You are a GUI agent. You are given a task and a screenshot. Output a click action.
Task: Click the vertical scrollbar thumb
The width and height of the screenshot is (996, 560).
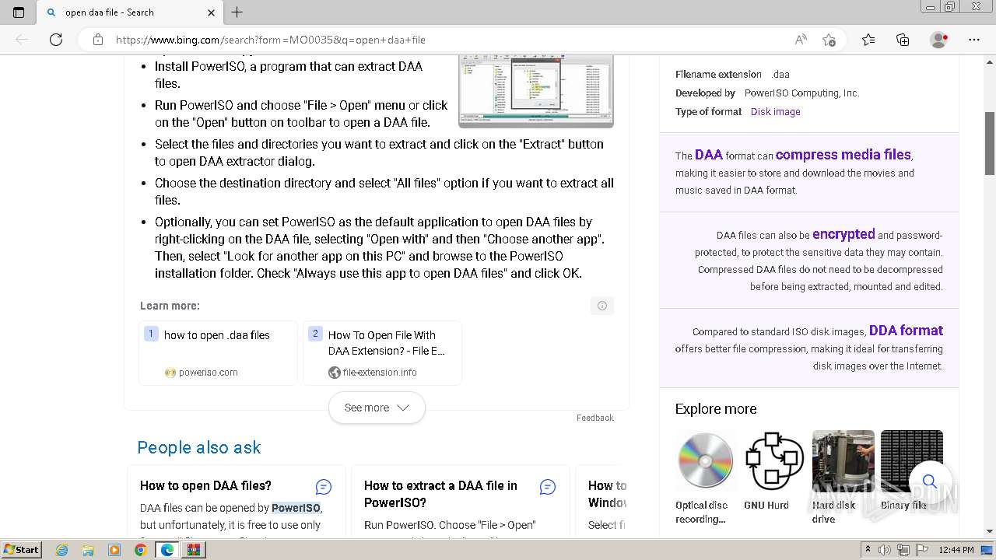click(990, 143)
